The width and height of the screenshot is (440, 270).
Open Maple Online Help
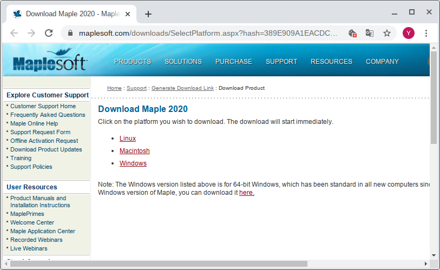(34, 123)
